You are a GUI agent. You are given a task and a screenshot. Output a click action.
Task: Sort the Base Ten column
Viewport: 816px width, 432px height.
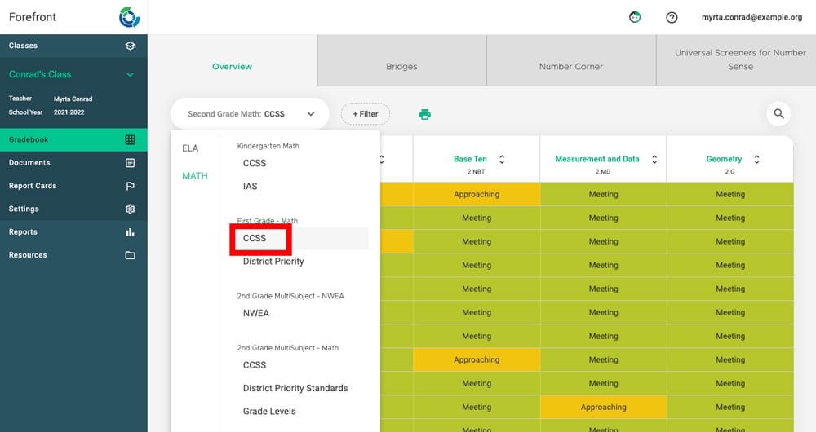pyautogui.click(x=502, y=159)
